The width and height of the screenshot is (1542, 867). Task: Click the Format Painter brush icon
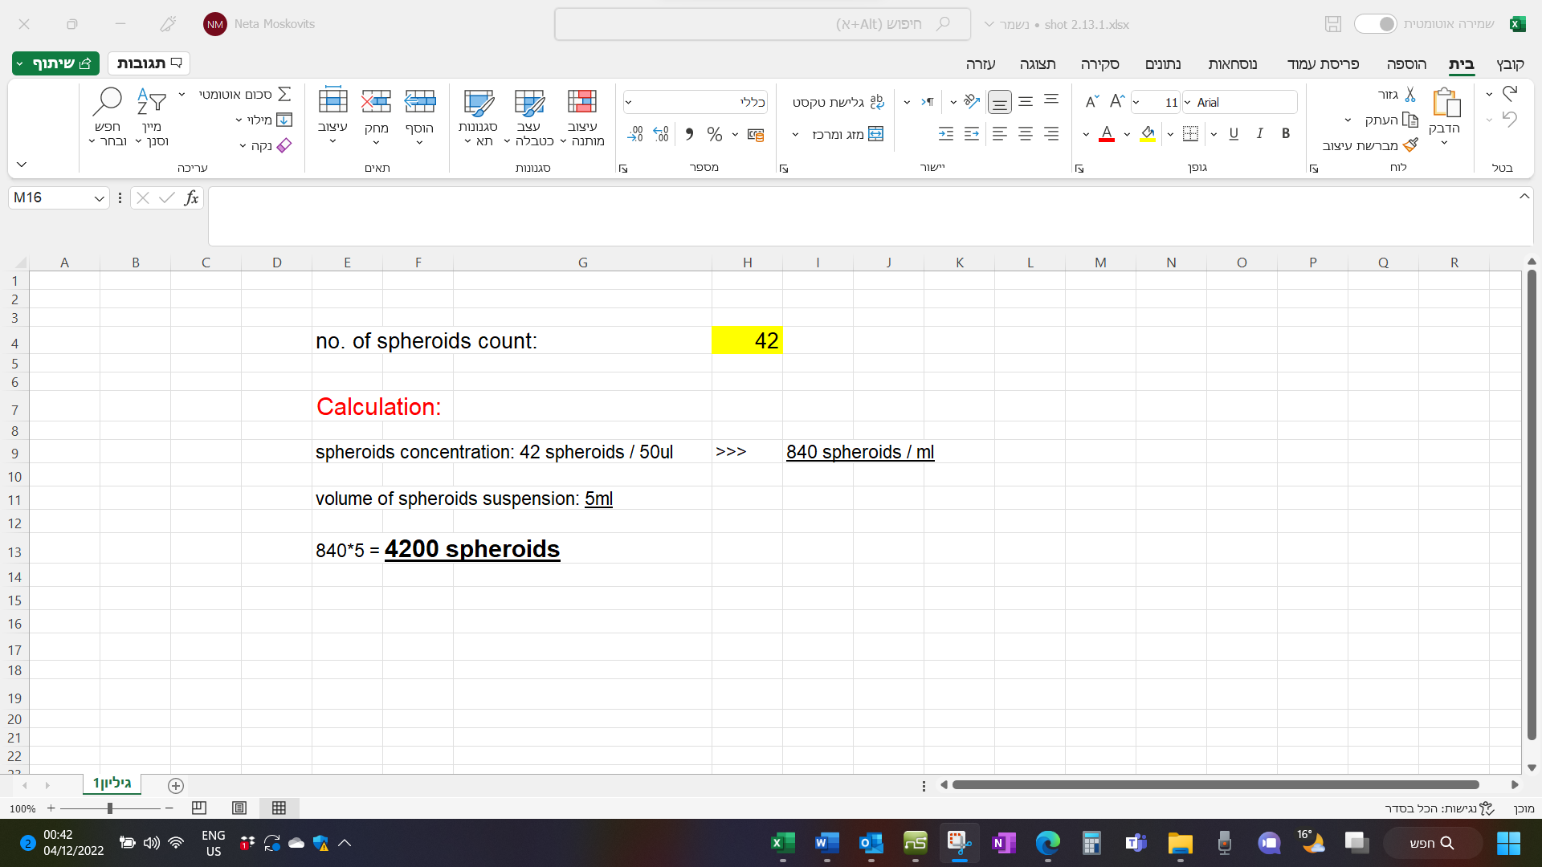(x=1410, y=145)
